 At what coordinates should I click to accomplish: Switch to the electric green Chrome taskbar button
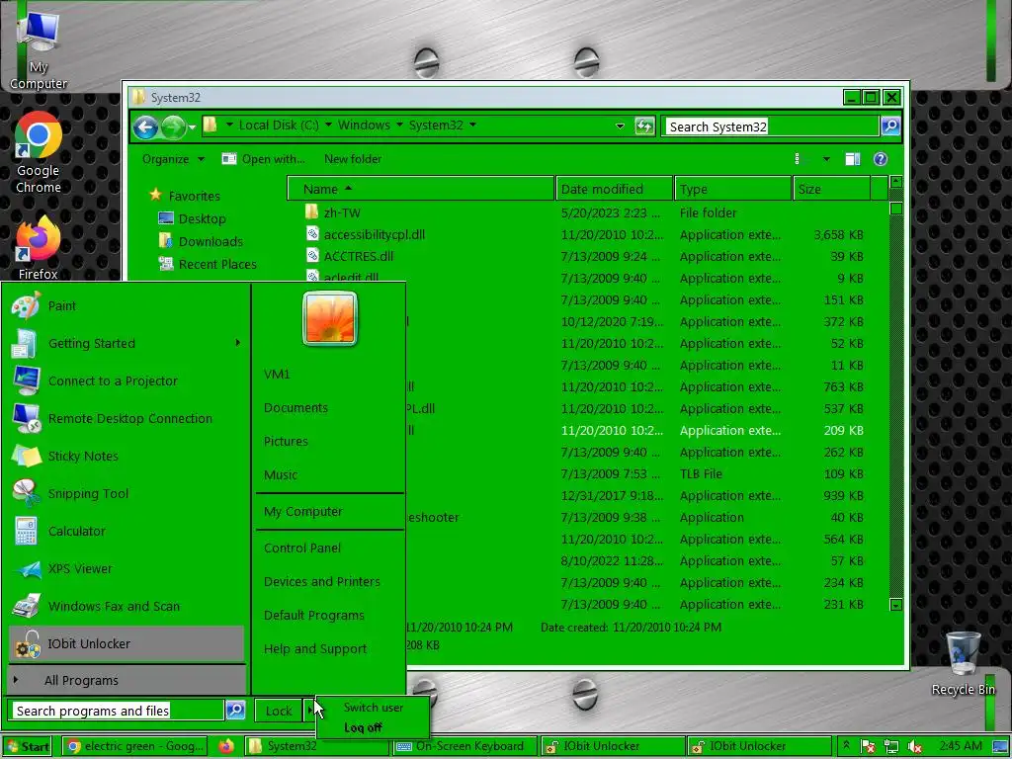coord(134,747)
